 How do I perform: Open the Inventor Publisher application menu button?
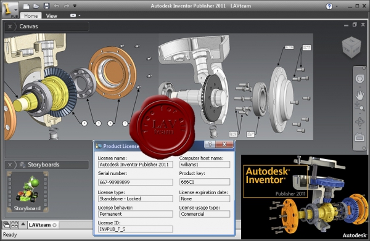pos(10,10)
